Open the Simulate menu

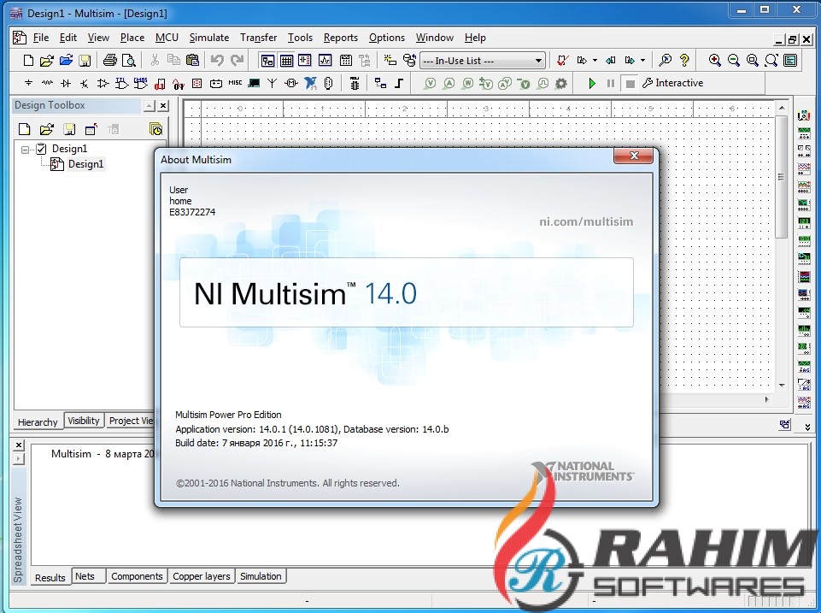tap(208, 38)
